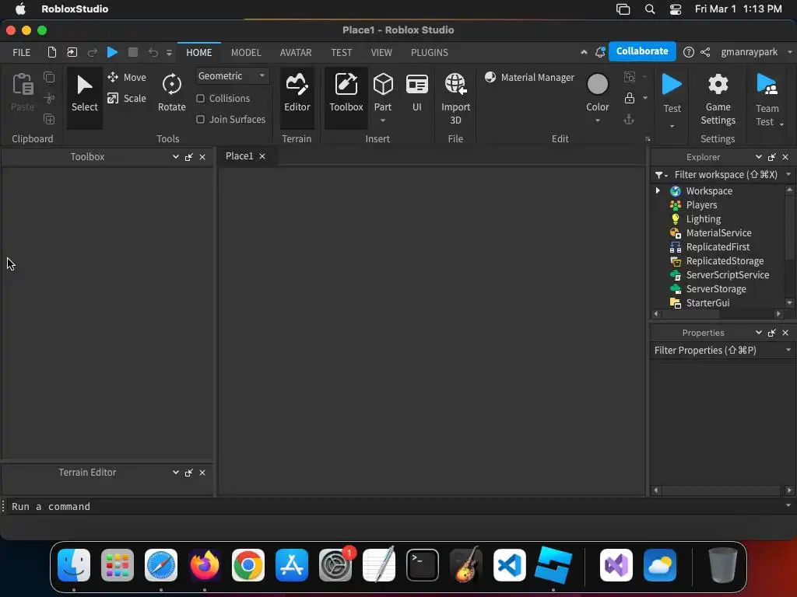Image resolution: width=797 pixels, height=597 pixels.
Task: Collapse the ribbon with the up chevron
Action: 584,52
